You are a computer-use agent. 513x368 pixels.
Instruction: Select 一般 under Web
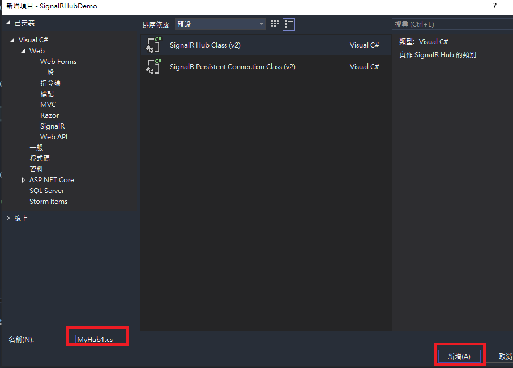(47, 72)
